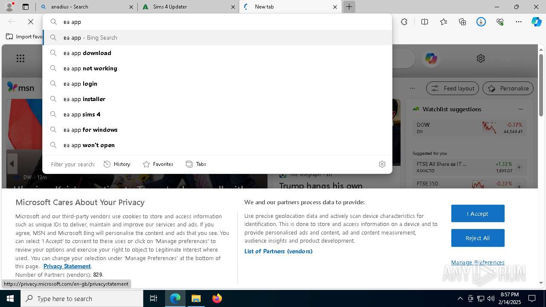Select 'ea app - Bing Search' suggestion
Image resolution: width=546 pixels, height=307 pixels.
217,38
